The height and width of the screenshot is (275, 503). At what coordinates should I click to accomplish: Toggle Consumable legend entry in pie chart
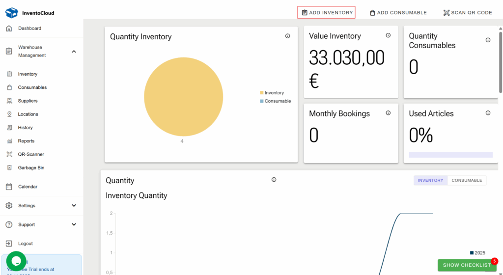pyautogui.click(x=276, y=101)
